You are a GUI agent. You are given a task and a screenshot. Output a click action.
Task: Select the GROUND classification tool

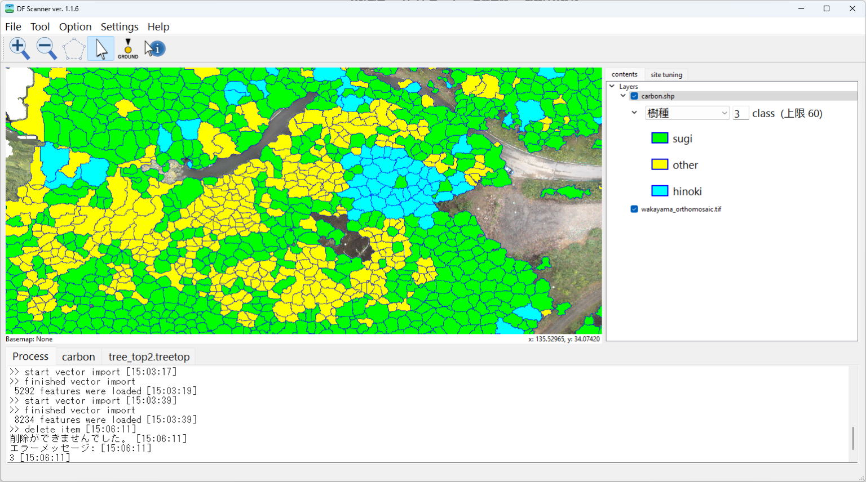pos(128,48)
